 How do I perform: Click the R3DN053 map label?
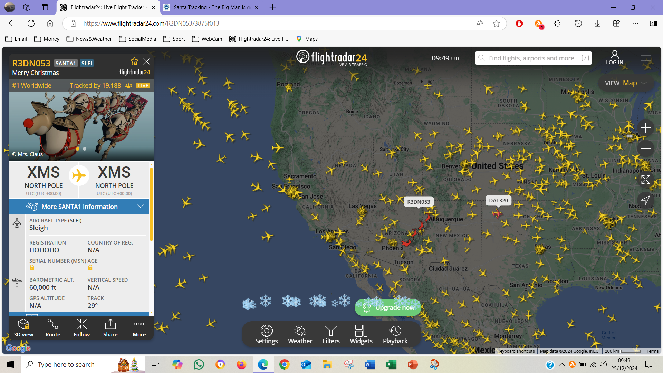tap(419, 202)
